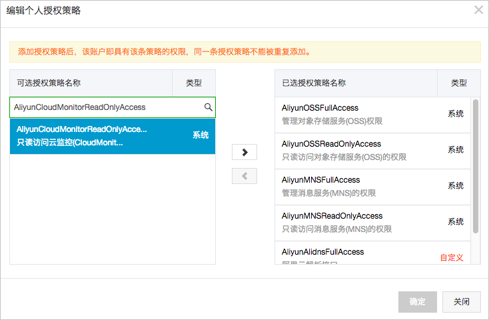Screen dimensions: 489x320
Task: Click the policy search input field
Action: tap(113, 107)
